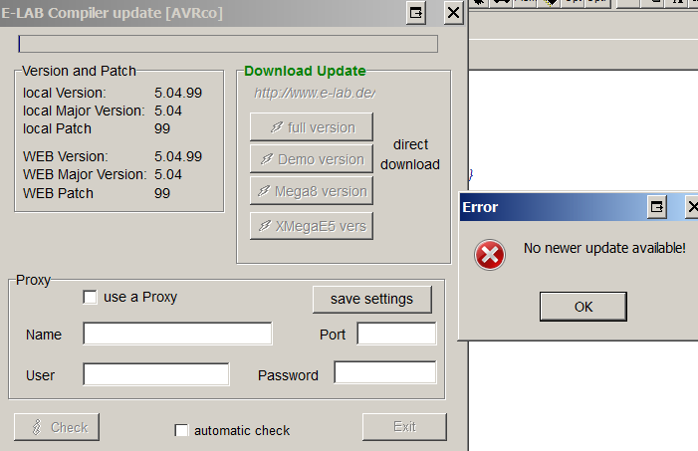Click the proxy Name input field
The width and height of the screenshot is (698, 451).
click(177, 334)
